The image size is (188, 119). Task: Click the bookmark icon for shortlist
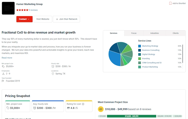(x=170, y=3)
